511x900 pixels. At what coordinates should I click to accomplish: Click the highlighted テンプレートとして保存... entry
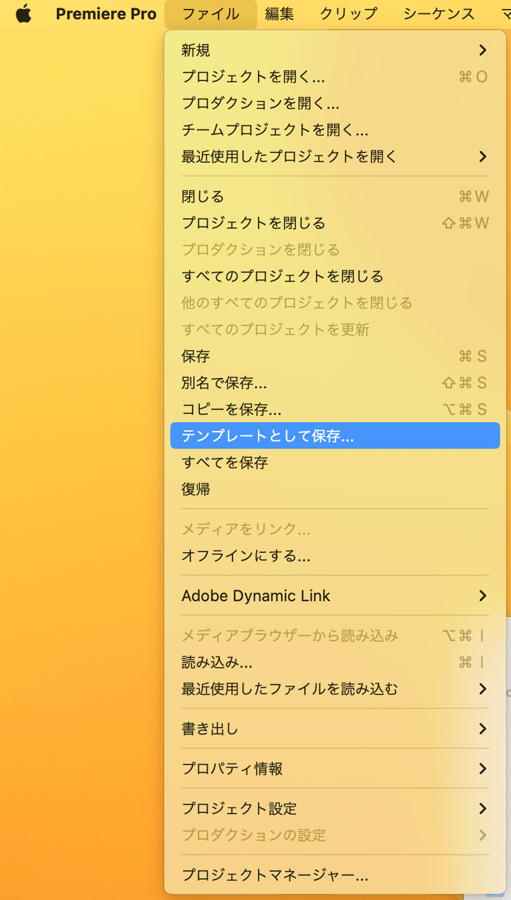tap(335, 436)
